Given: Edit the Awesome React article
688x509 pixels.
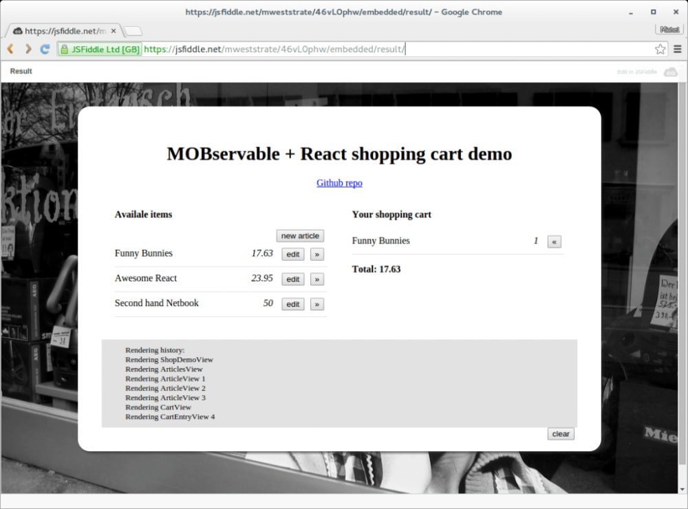Looking at the screenshot, I should tap(292, 279).
